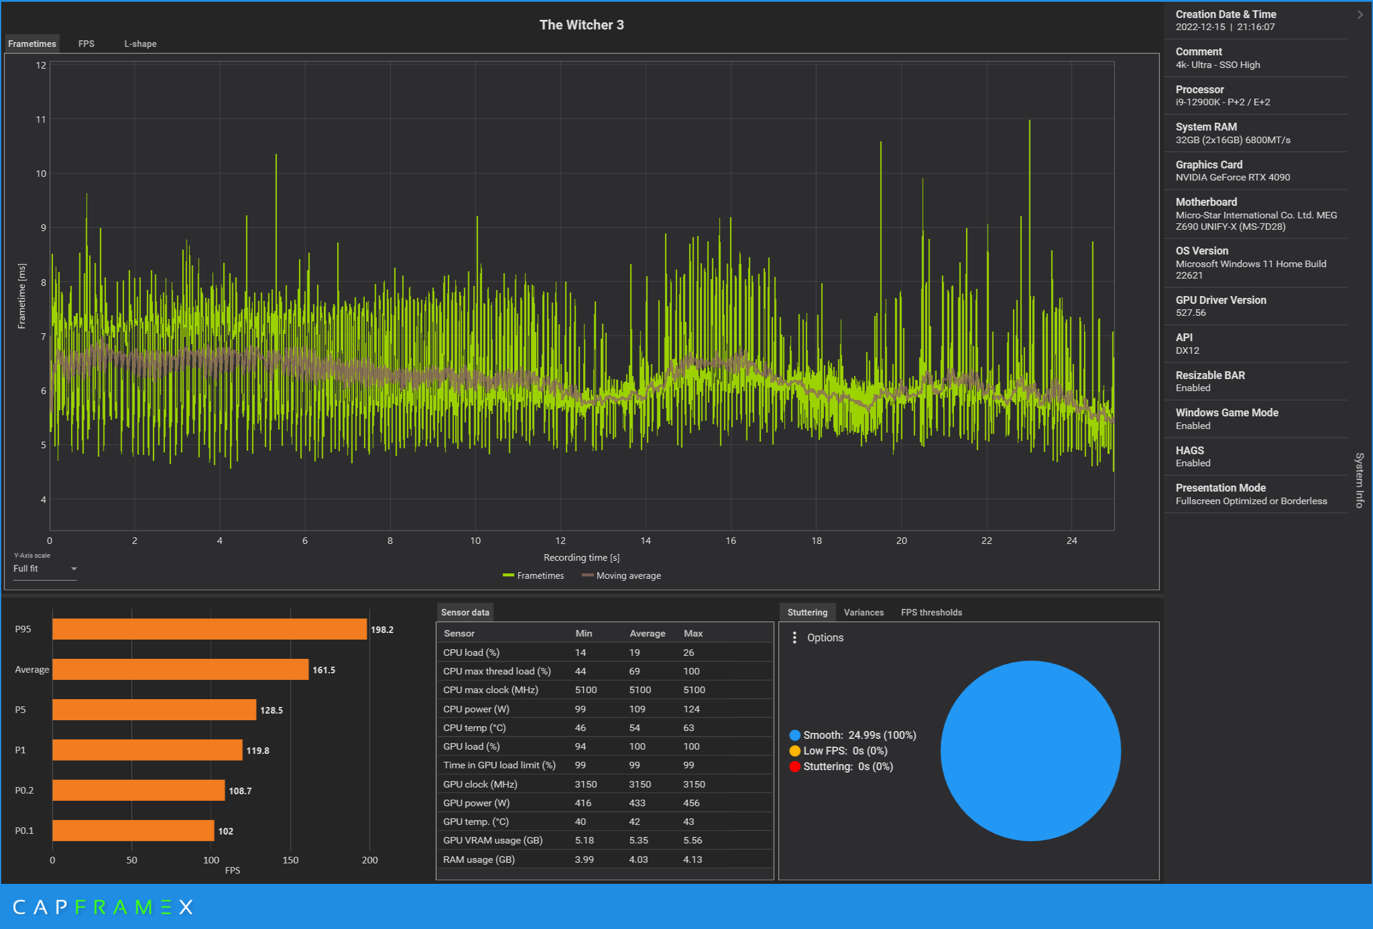Click the Creation Date & Time entry

(1256, 20)
